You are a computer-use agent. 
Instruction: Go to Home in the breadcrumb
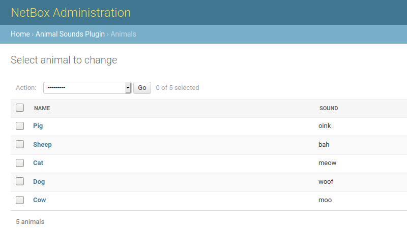pyautogui.click(x=20, y=34)
